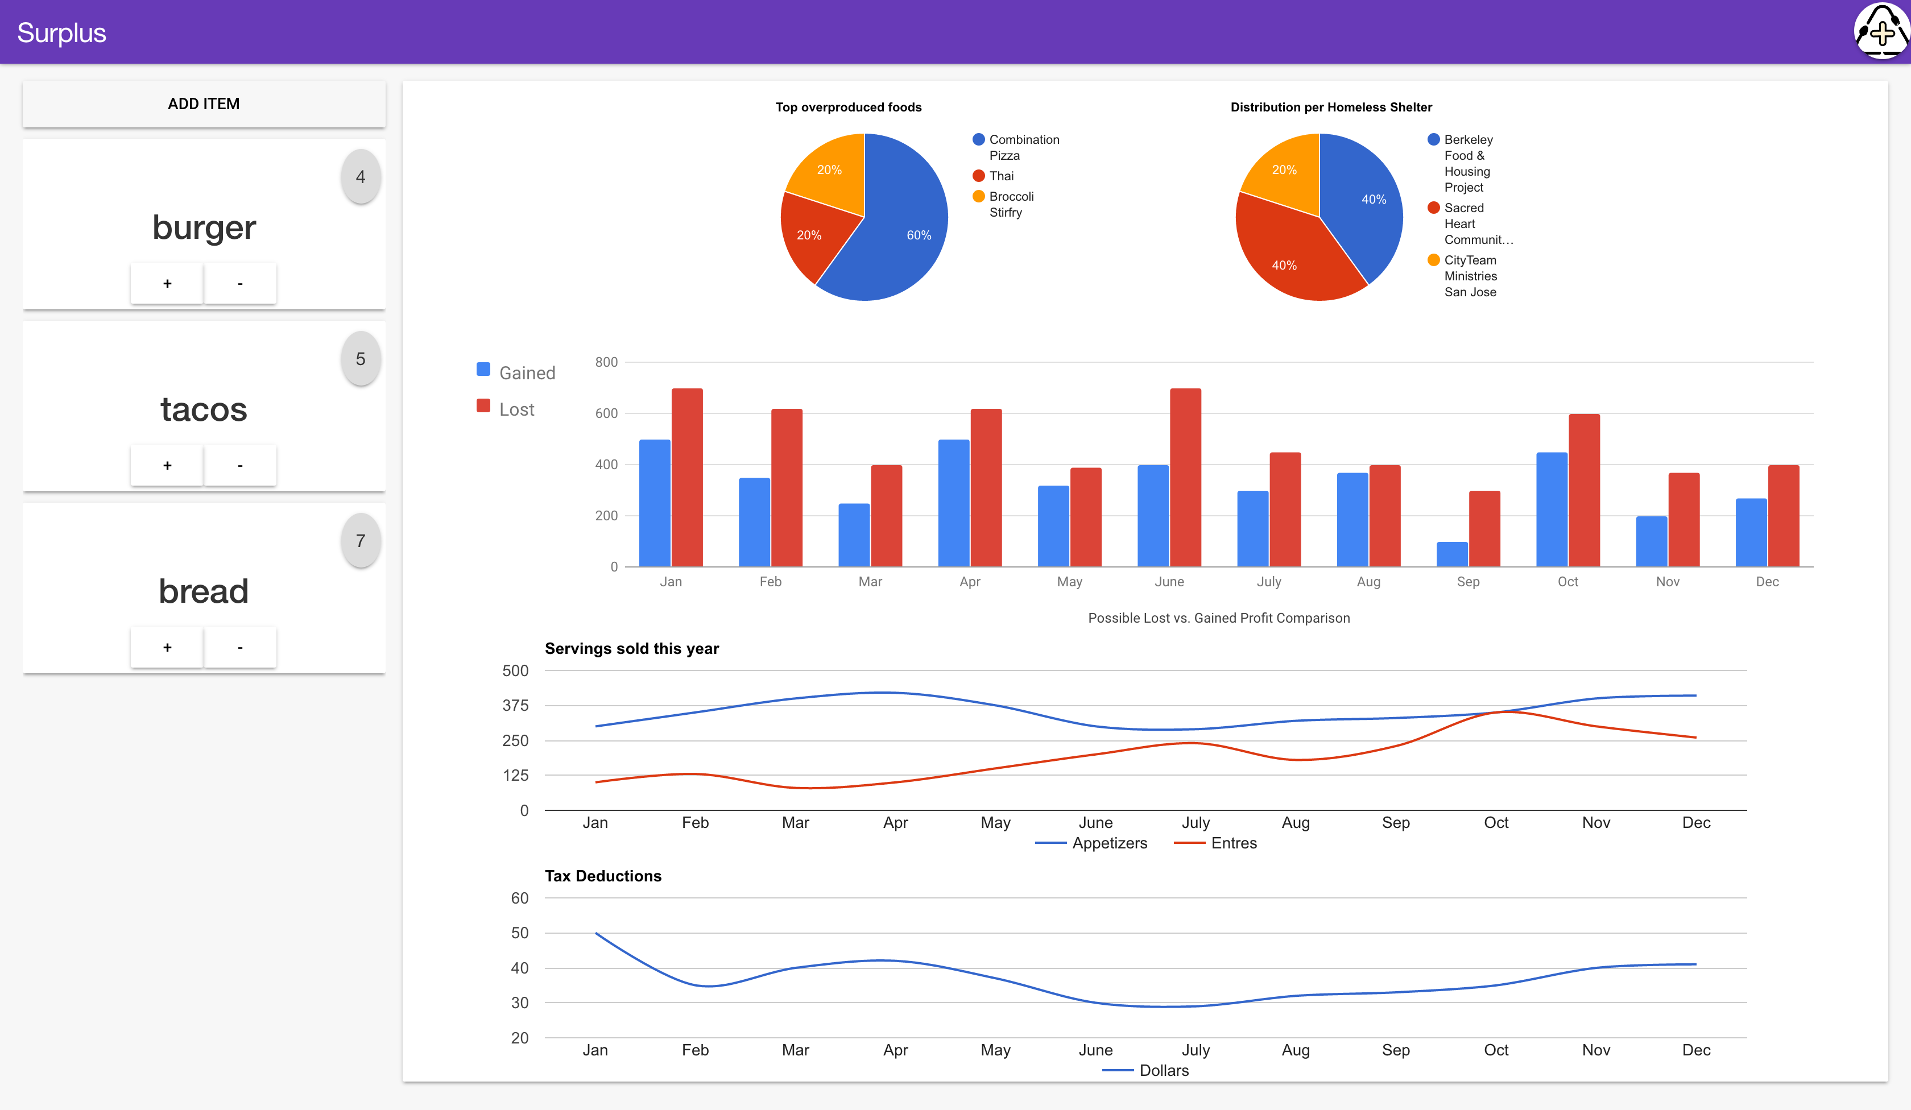This screenshot has height=1110, width=1911.
Task: Click the bread count badge showing 7
Action: pos(361,541)
